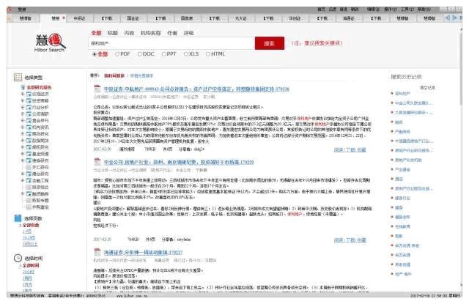Switch to the 国金证 browser tab

(x=133, y=18)
